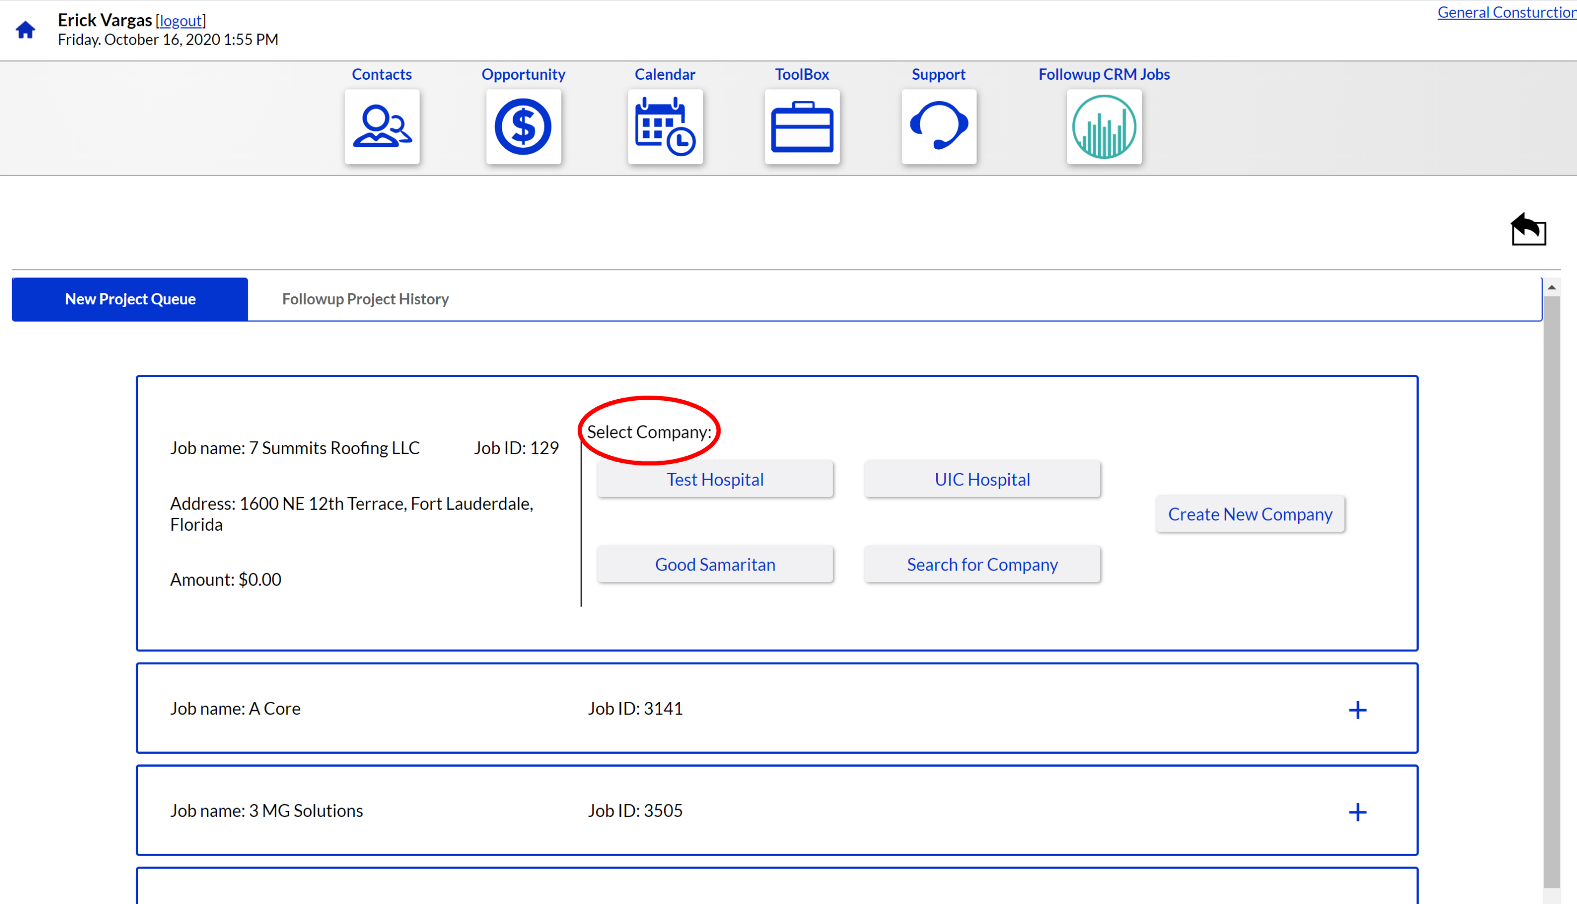
Task: Click Search for Company button
Action: click(982, 565)
